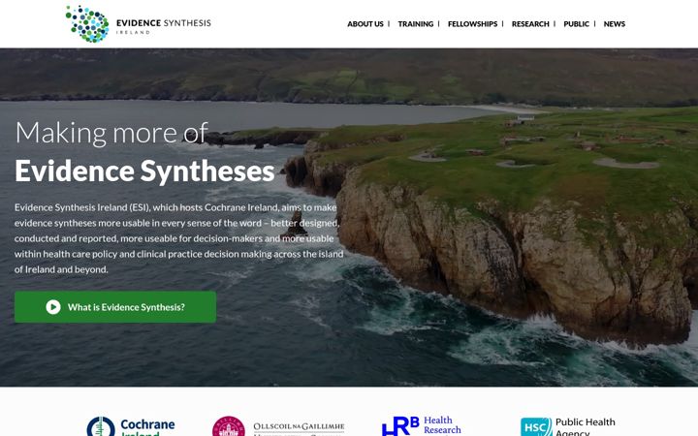Open the News page
This screenshot has height=436, width=698.
[x=615, y=24]
